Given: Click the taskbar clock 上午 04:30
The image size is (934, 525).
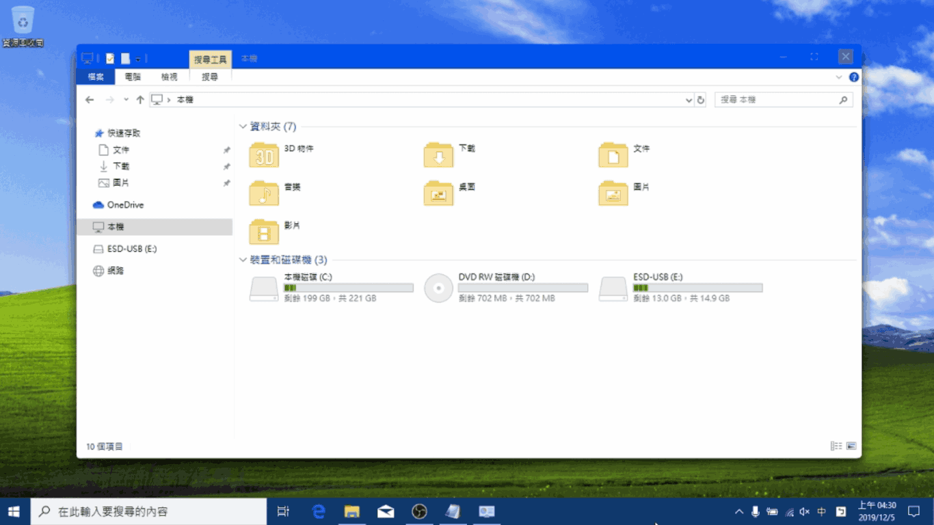Looking at the screenshot, I should pos(877,511).
